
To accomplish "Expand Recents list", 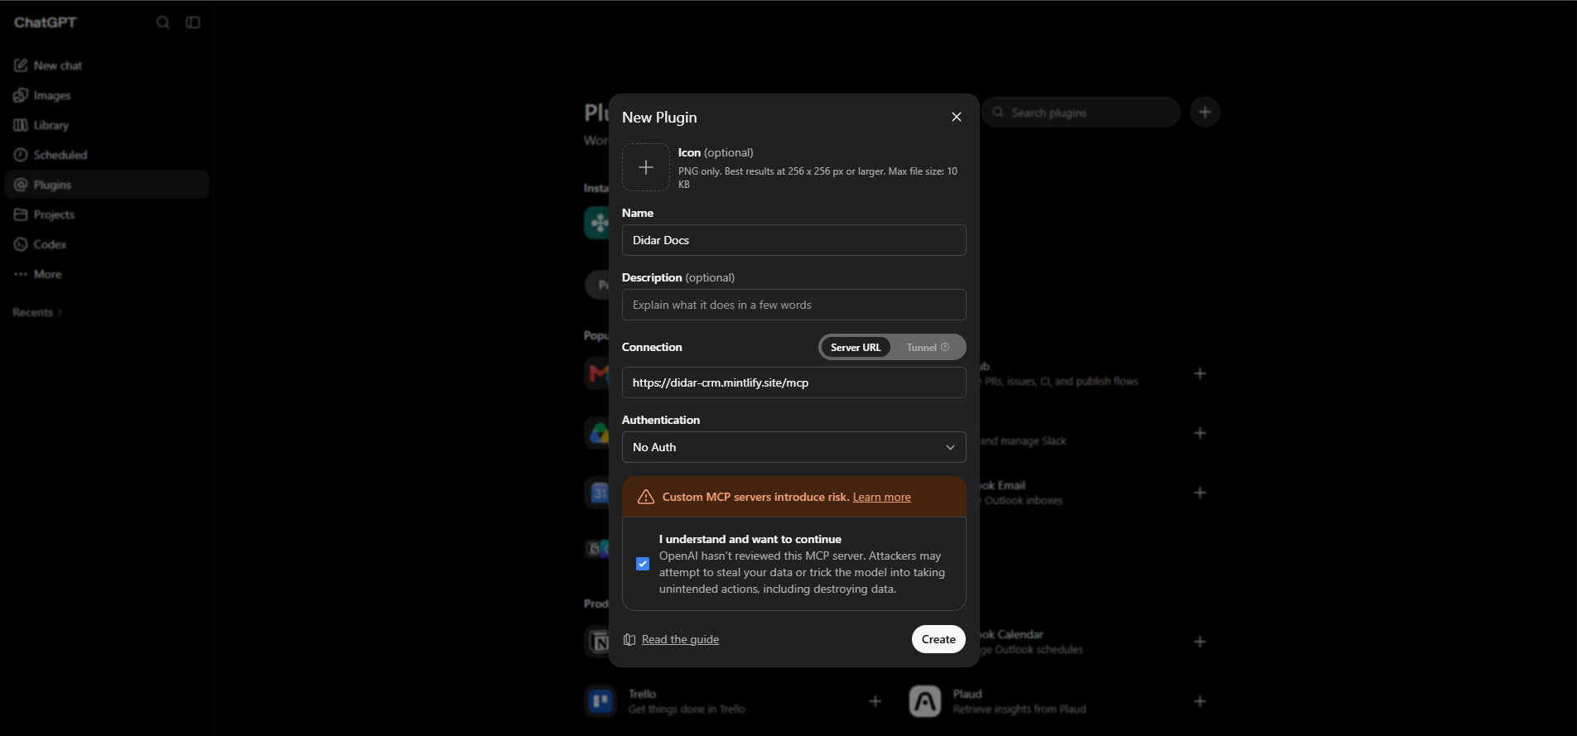I will [x=37, y=312].
